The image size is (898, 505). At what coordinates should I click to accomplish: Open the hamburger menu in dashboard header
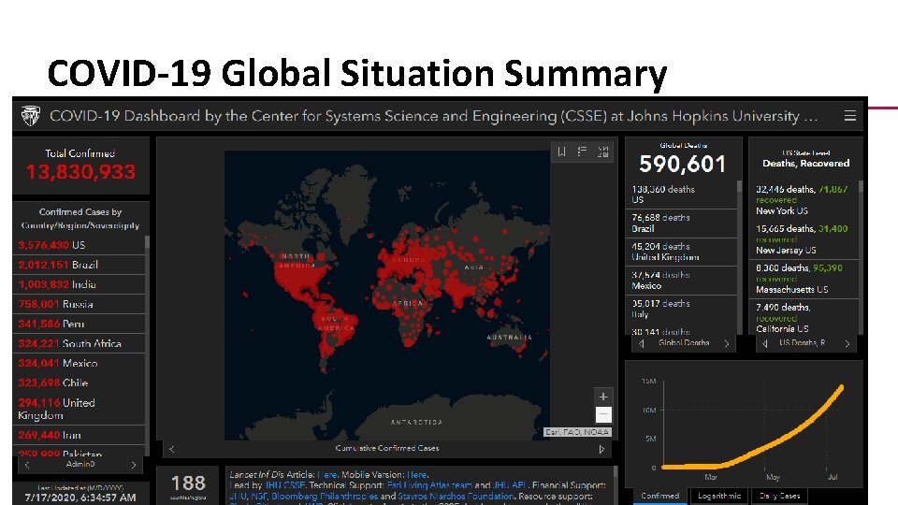[850, 116]
